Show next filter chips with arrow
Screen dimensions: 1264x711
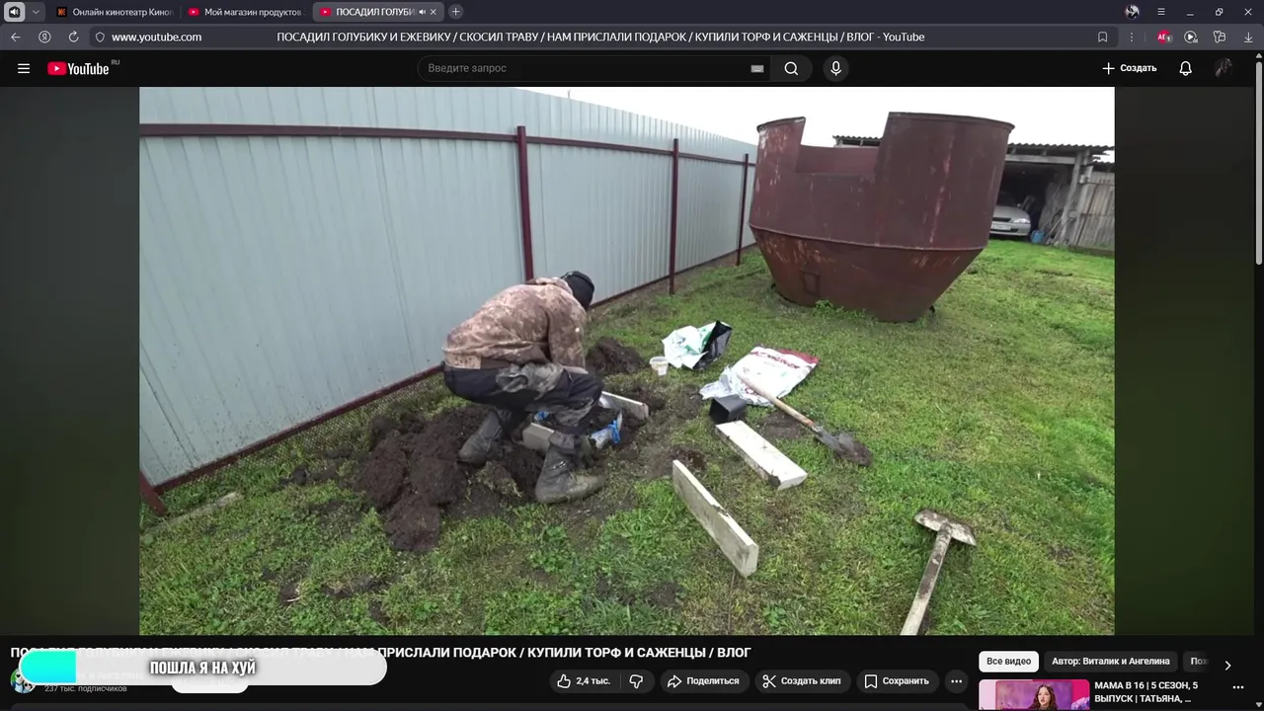coord(1227,665)
